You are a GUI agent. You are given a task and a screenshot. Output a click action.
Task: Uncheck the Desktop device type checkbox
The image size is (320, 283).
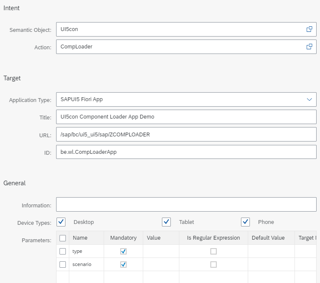pos(61,222)
